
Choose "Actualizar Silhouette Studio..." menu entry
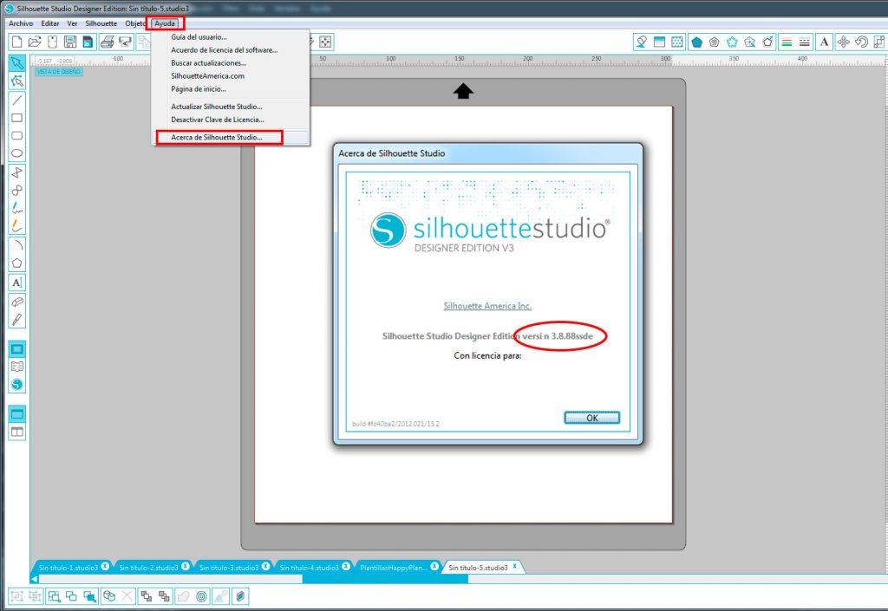(216, 107)
